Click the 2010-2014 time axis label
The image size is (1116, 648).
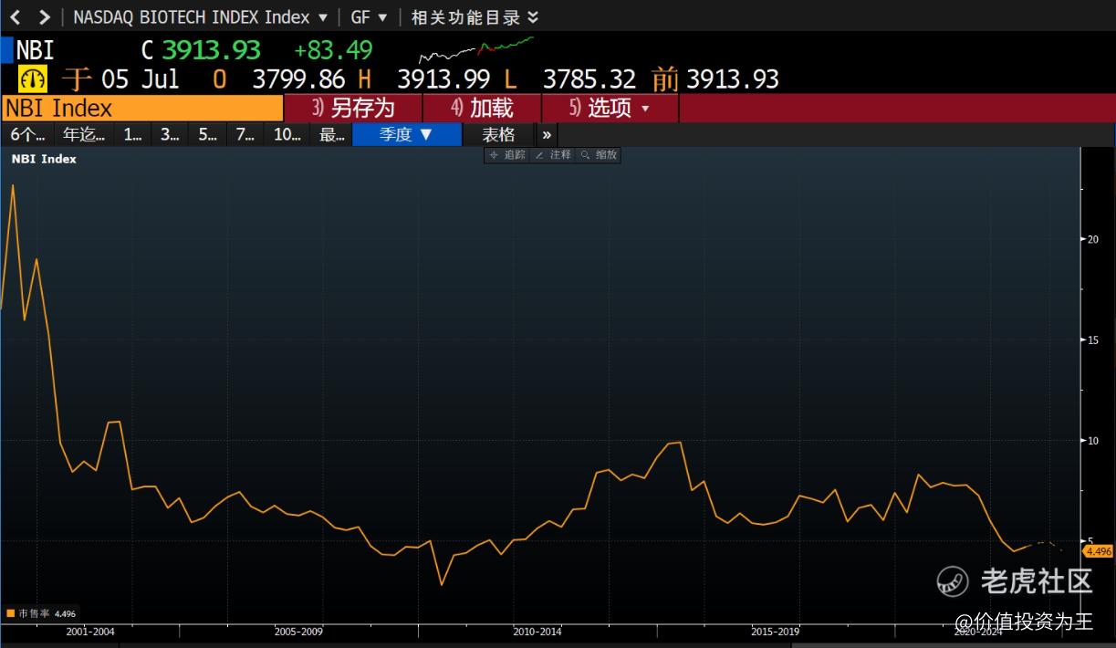[537, 631]
